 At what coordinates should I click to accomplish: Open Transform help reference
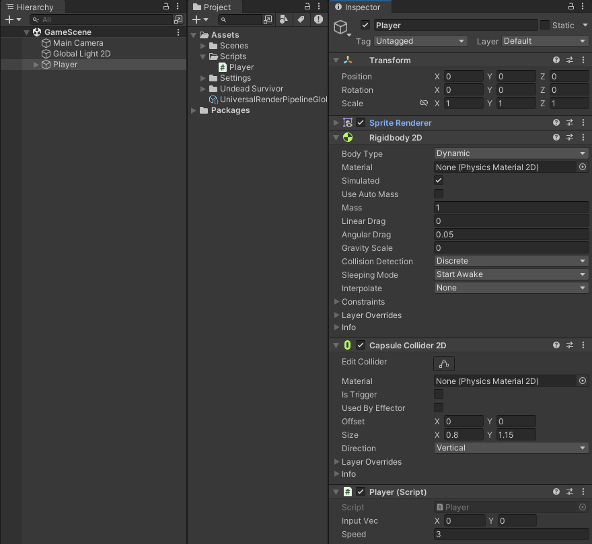tap(556, 60)
